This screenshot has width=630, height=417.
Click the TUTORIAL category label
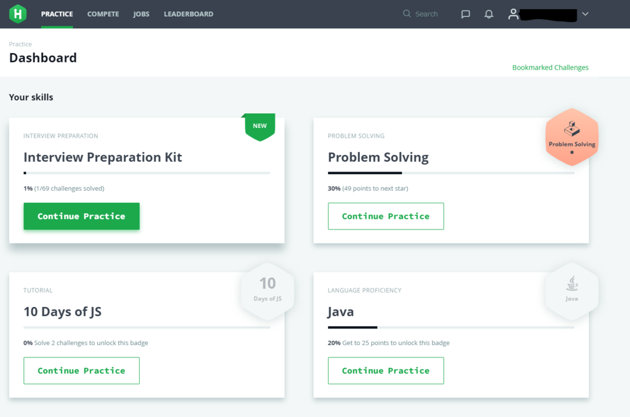38,290
